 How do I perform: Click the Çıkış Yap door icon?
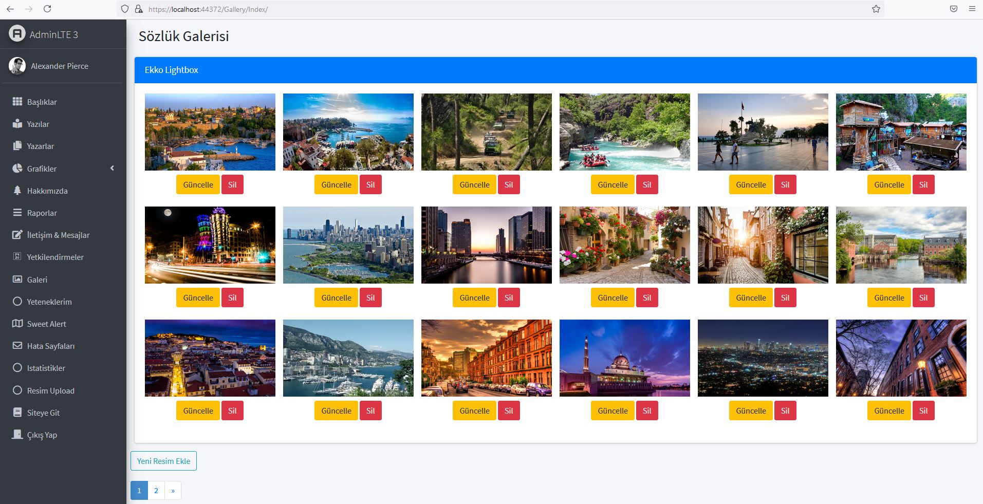click(x=17, y=435)
